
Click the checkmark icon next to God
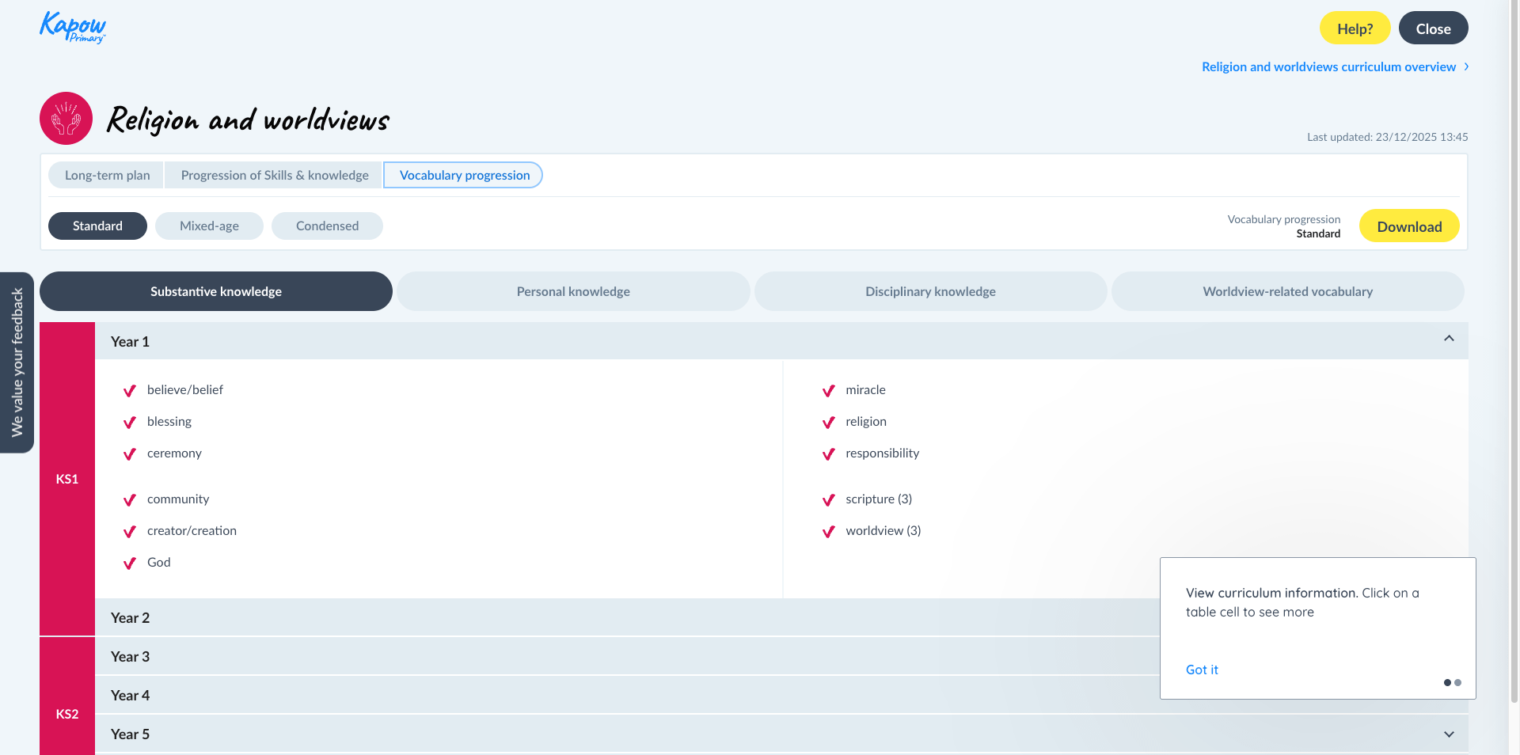tap(130, 563)
